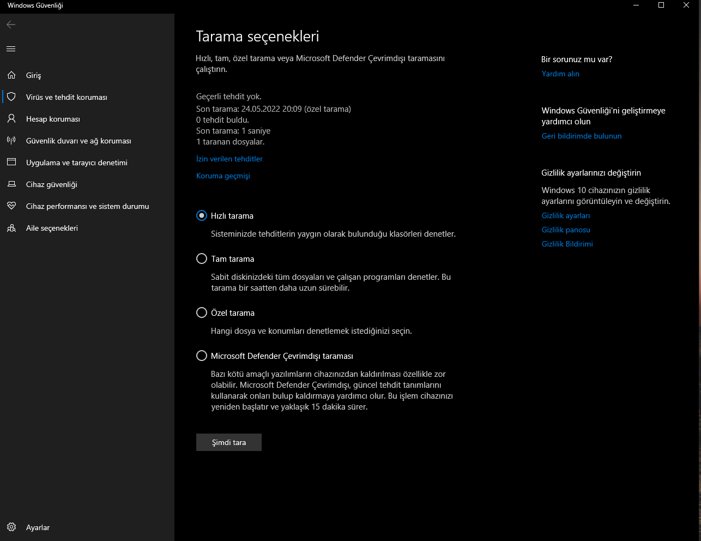
Task: Click the home icon for Giriş
Action: pos(11,75)
